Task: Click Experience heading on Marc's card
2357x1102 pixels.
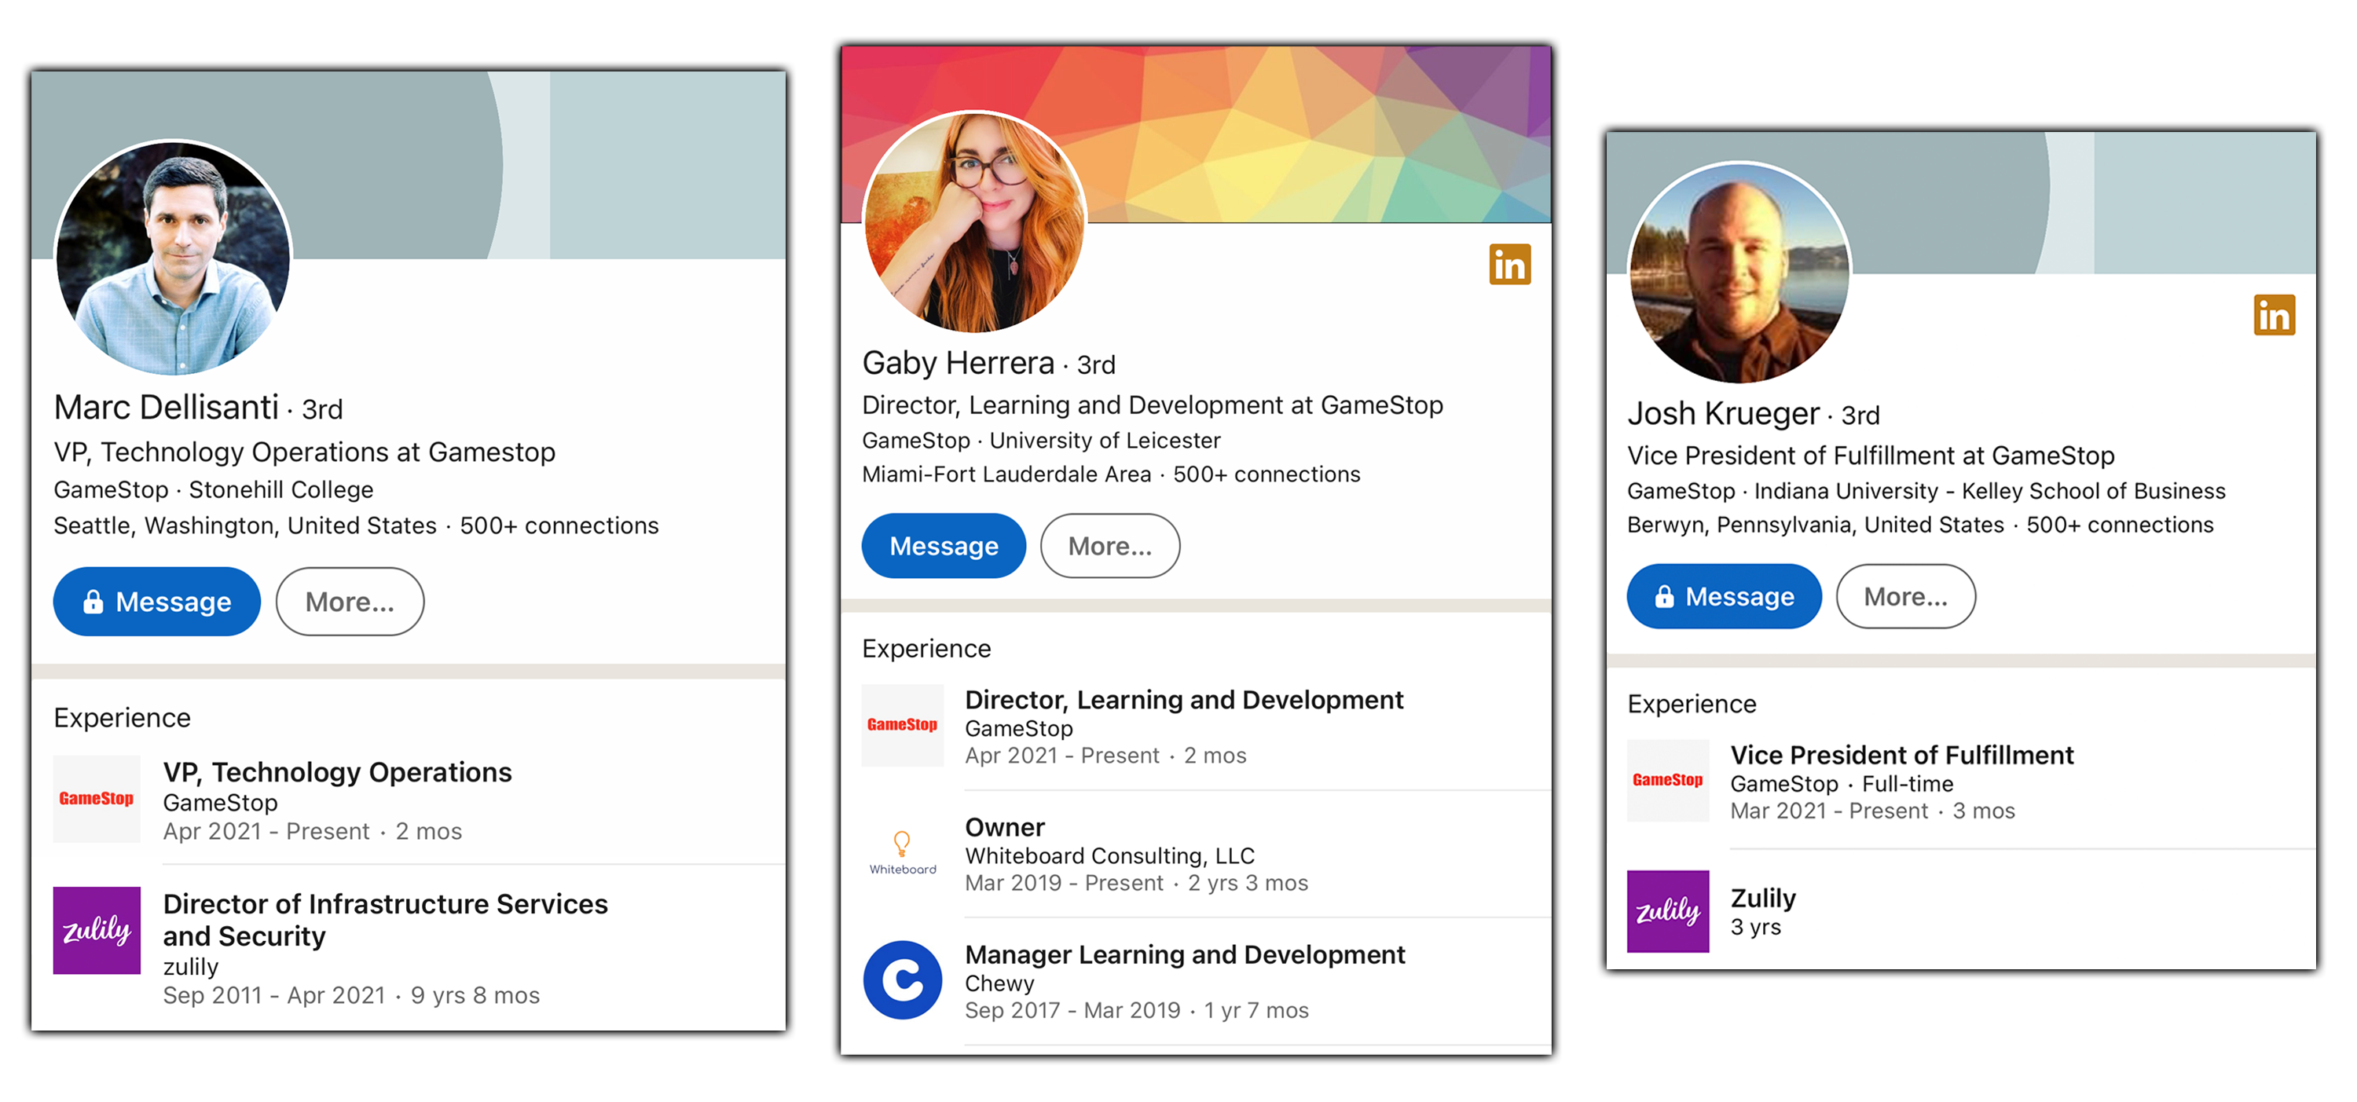Action: [122, 718]
